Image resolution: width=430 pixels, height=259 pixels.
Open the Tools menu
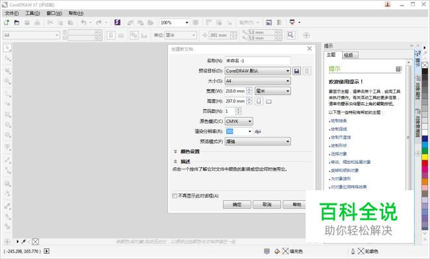tap(32, 13)
